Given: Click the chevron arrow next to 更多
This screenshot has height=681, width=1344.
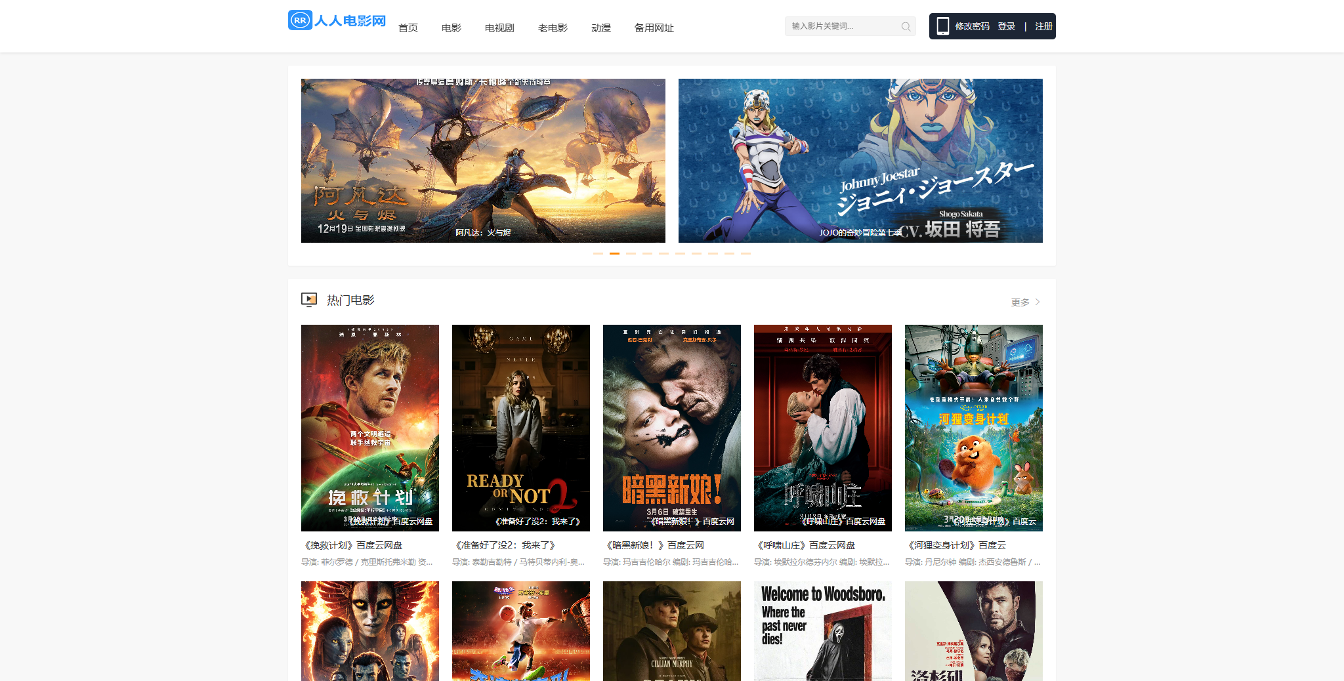Looking at the screenshot, I should [x=1038, y=302].
